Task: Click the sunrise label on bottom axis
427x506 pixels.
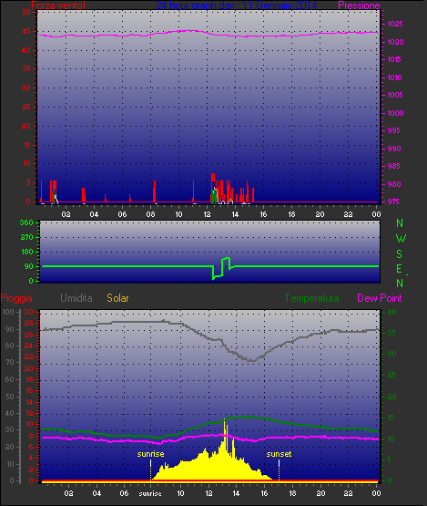Action: tap(150, 494)
